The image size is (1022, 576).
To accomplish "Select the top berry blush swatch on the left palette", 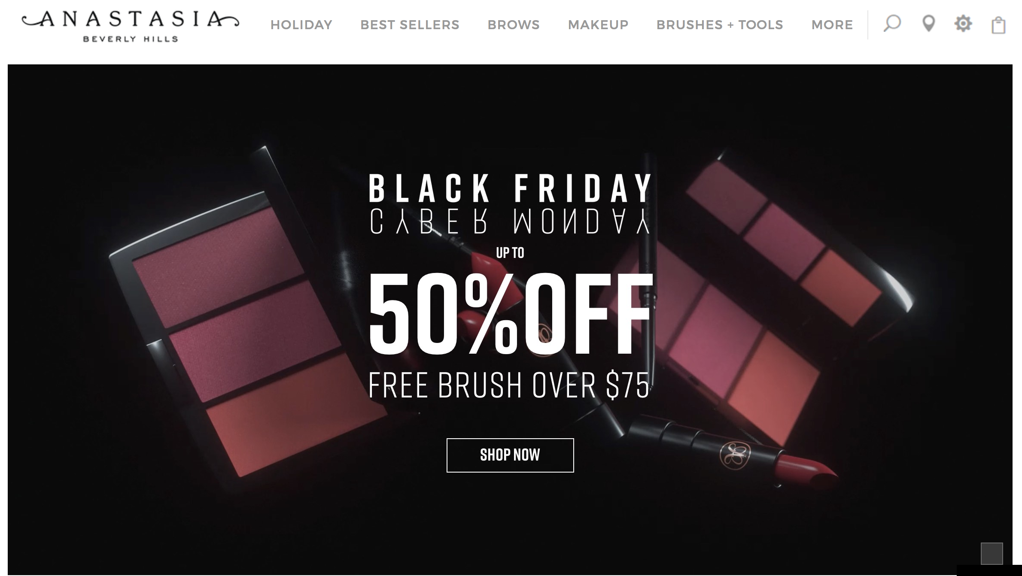I will tap(219, 266).
